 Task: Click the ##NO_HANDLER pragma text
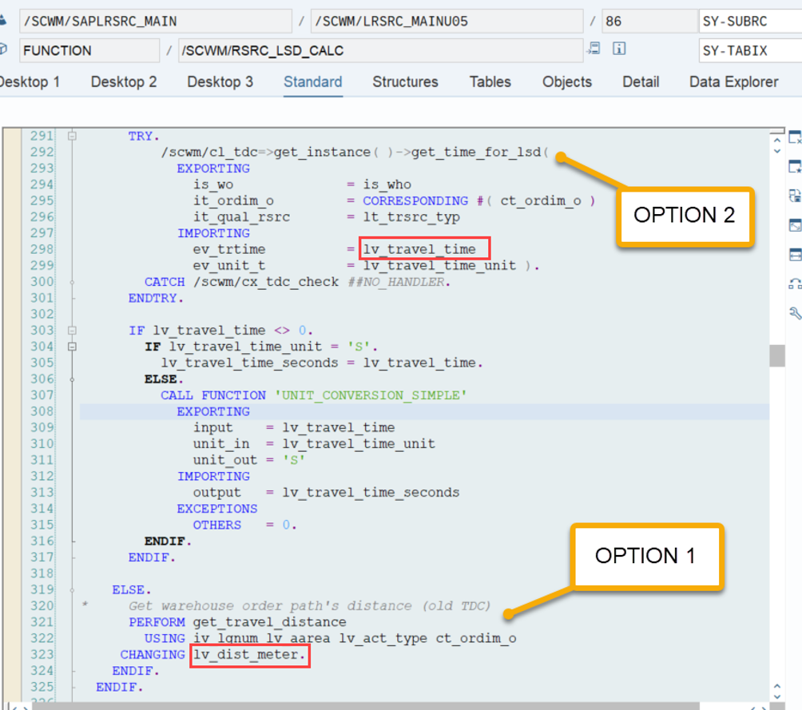(x=396, y=283)
